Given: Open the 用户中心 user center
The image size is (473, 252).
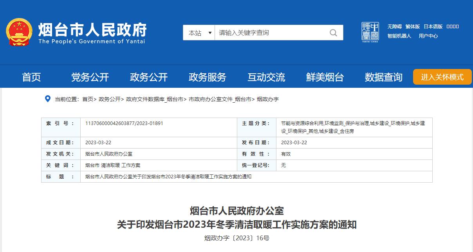Looking at the screenshot, I should [428, 36].
